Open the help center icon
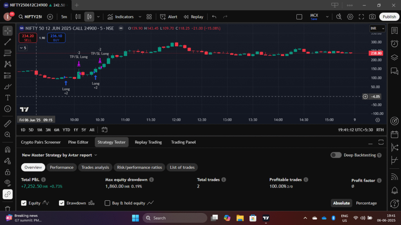This screenshot has width=401, height=225. click(394, 204)
